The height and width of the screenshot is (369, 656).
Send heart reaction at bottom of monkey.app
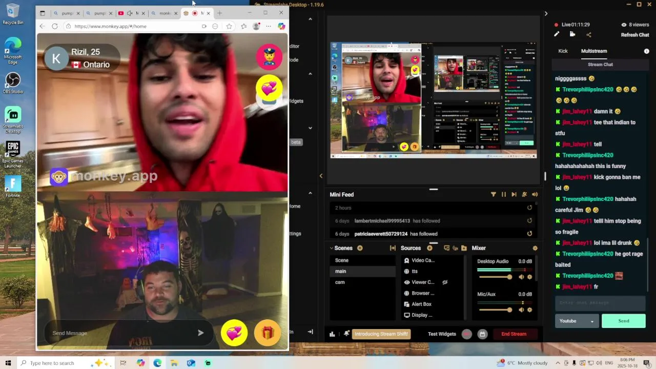tap(234, 333)
